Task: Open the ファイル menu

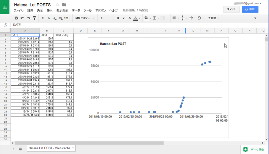Action: point(18,10)
